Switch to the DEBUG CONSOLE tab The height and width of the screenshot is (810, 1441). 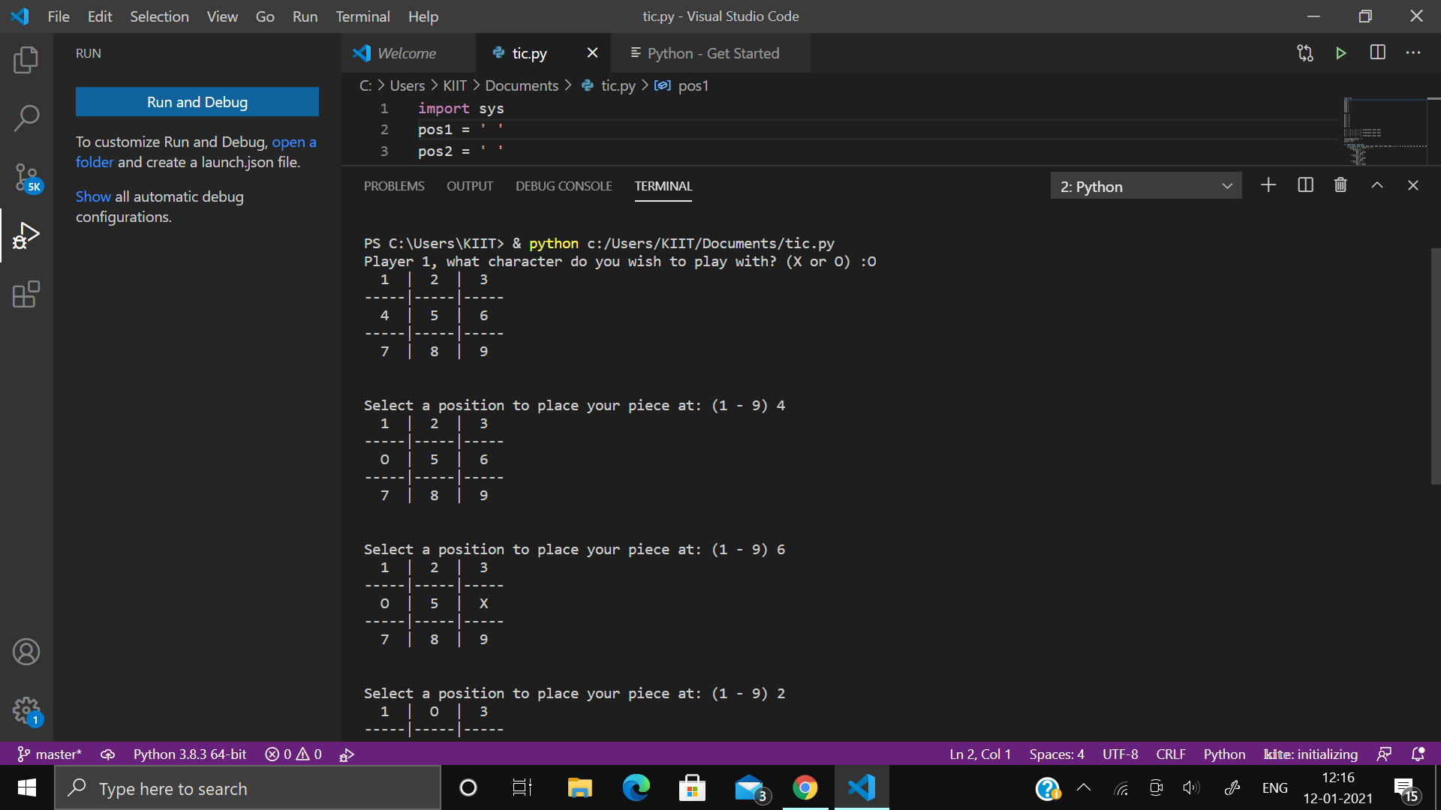563,186
